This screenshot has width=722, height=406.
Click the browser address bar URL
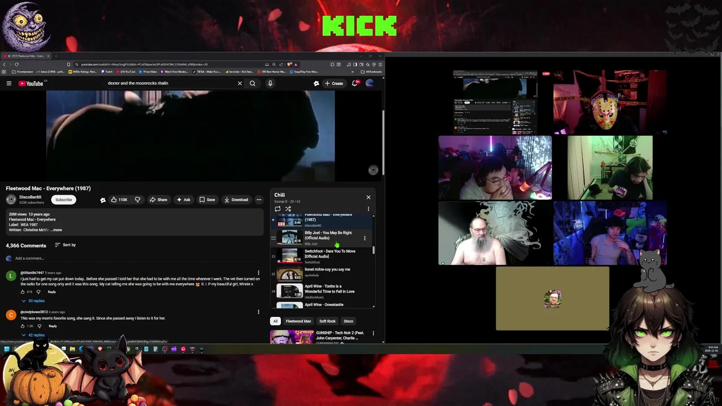tap(144, 64)
